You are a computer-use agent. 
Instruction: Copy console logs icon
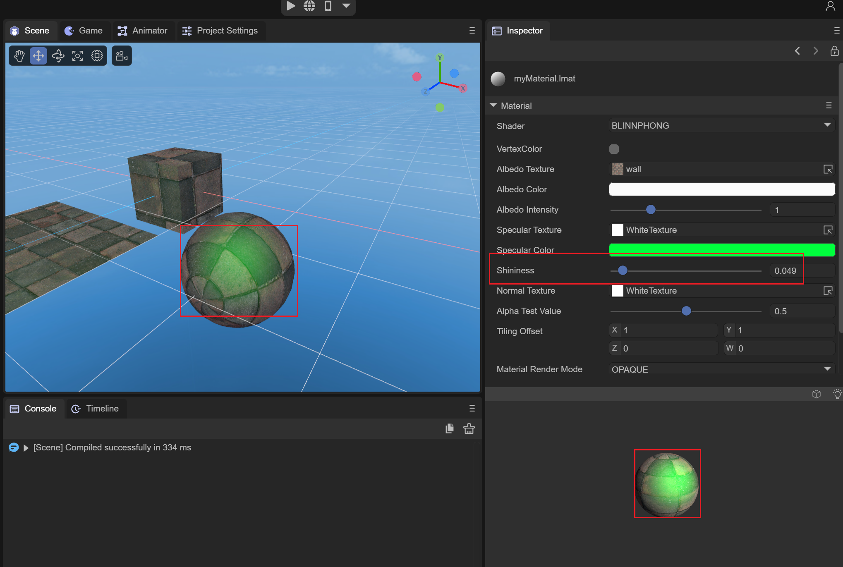[x=449, y=428]
